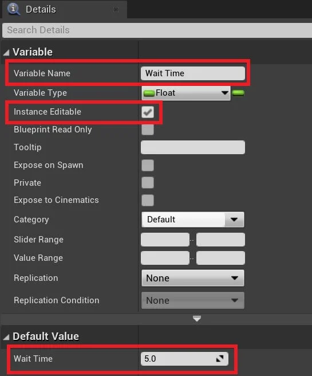The image size is (312, 376).
Task: Collapse the Default Value section triangle
Action: tap(6, 337)
